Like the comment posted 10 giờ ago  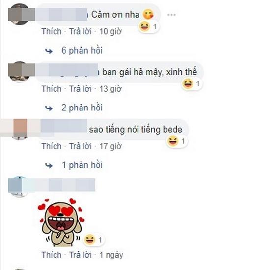[x=52, y=32]
